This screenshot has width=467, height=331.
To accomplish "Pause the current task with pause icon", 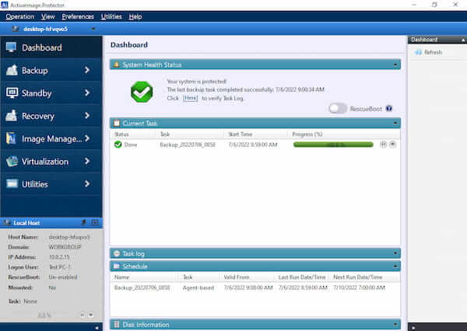I will pyautogui.click(x=383, y=145).
